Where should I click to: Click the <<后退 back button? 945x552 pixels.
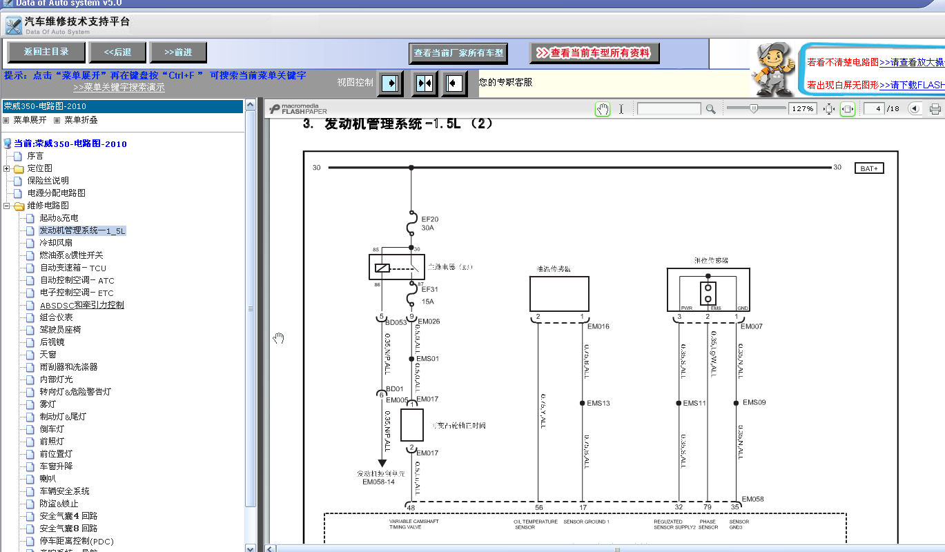tap(117, 52)
